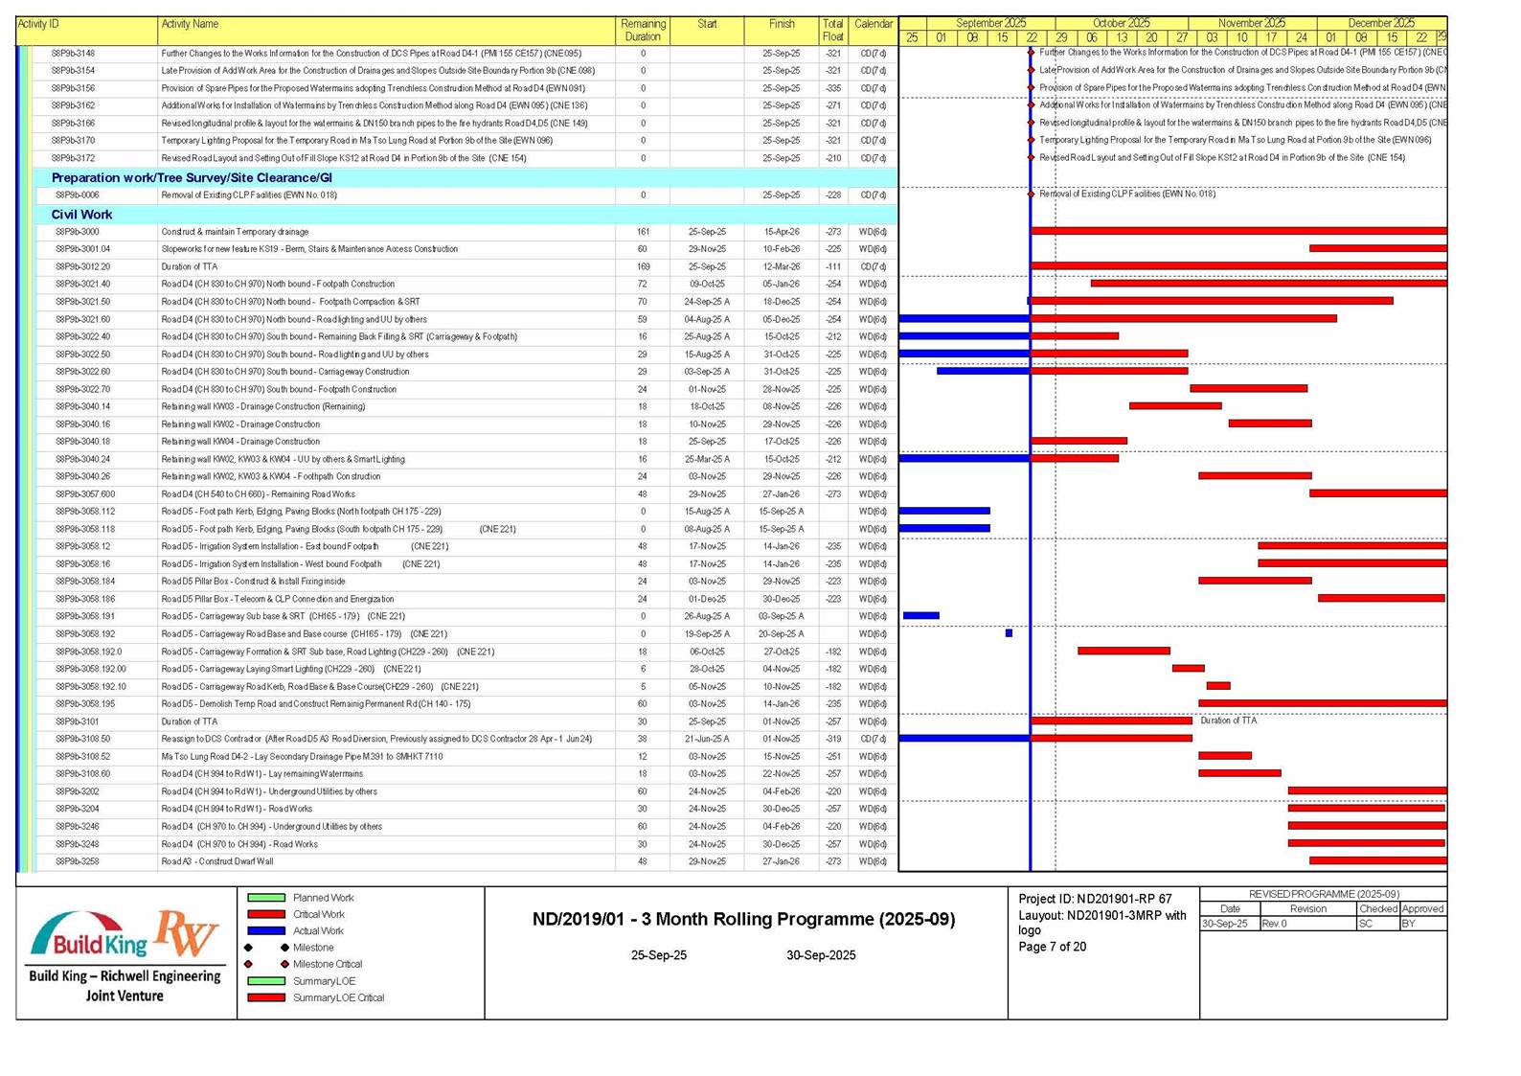Select the October 2025 timescale header
The width and height of the screenshot is (1521, 1076).
coord(1121,23)
